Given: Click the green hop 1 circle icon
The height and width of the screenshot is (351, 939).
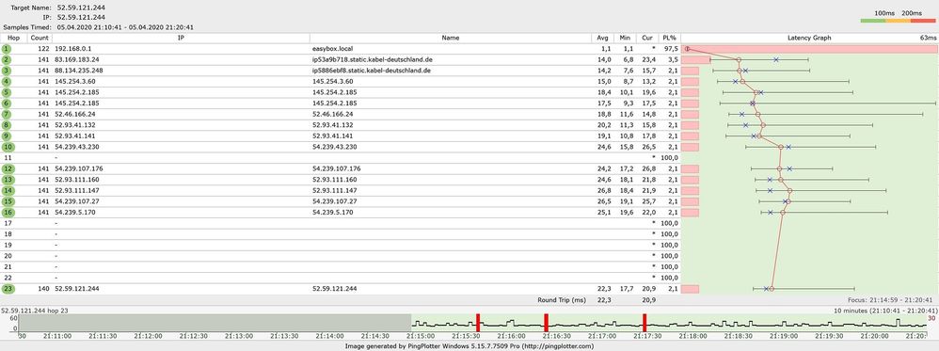Looking at the screenshot, I should pos(6,49).
